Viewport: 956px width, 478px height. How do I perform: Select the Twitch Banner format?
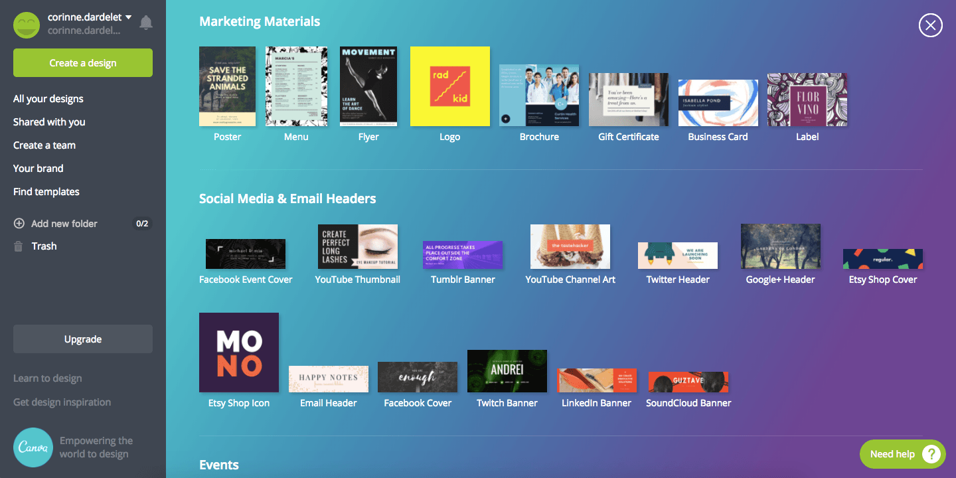pos(507,370)
